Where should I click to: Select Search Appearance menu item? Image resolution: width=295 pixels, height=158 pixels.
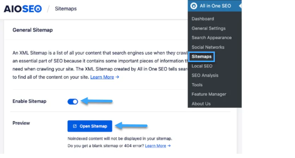click(x=211, y=38)
